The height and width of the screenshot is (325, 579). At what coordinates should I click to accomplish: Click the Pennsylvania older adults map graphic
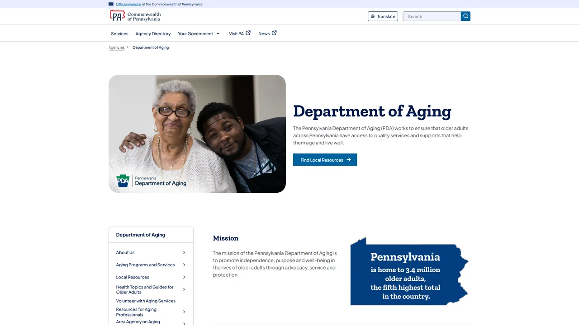click(x=409, y=271)
